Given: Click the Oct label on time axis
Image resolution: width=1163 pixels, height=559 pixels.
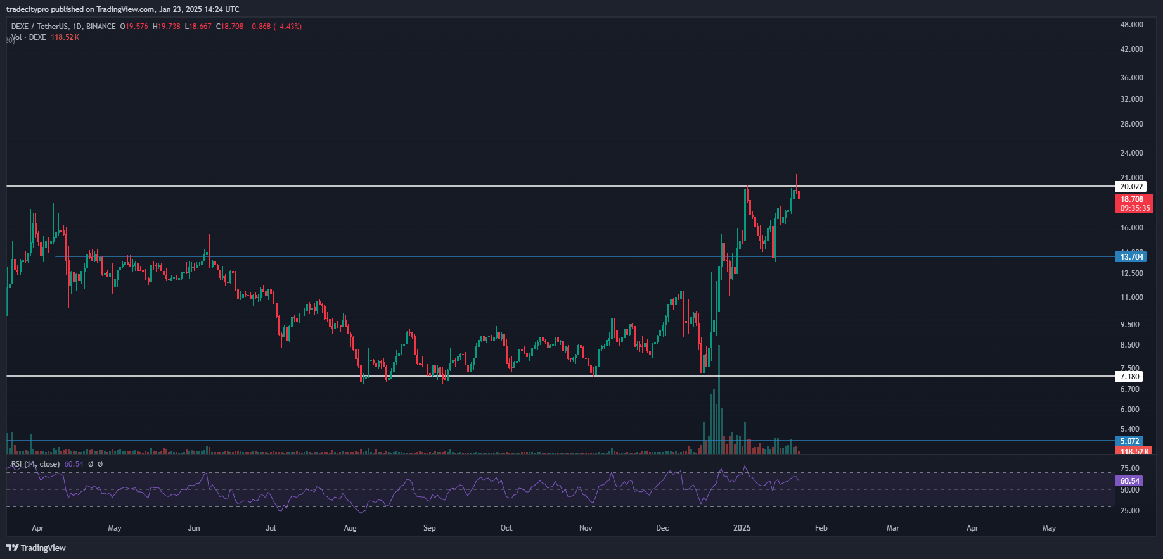Looking at the screenshot, I should click(506, 528).
